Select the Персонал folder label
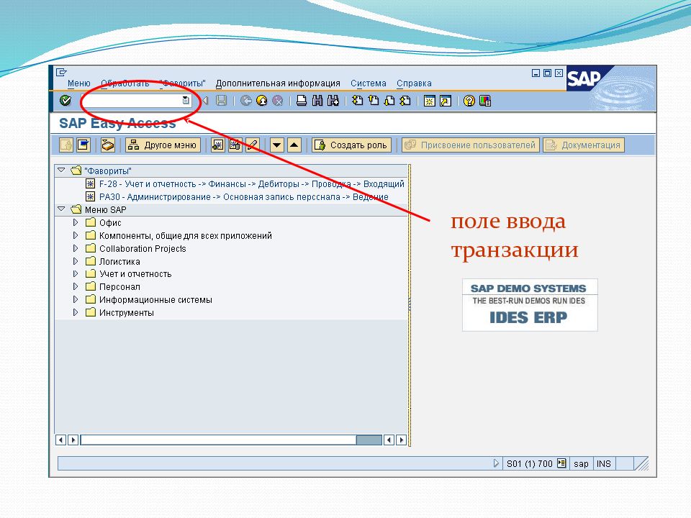Image resolution: width=691 pixels, height=518 pixels. pyautogui.click(x=119, y=287)
